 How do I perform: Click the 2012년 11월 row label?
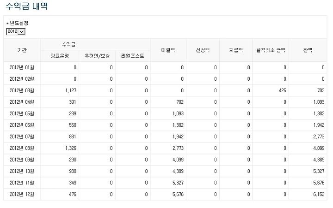point(22,183)
